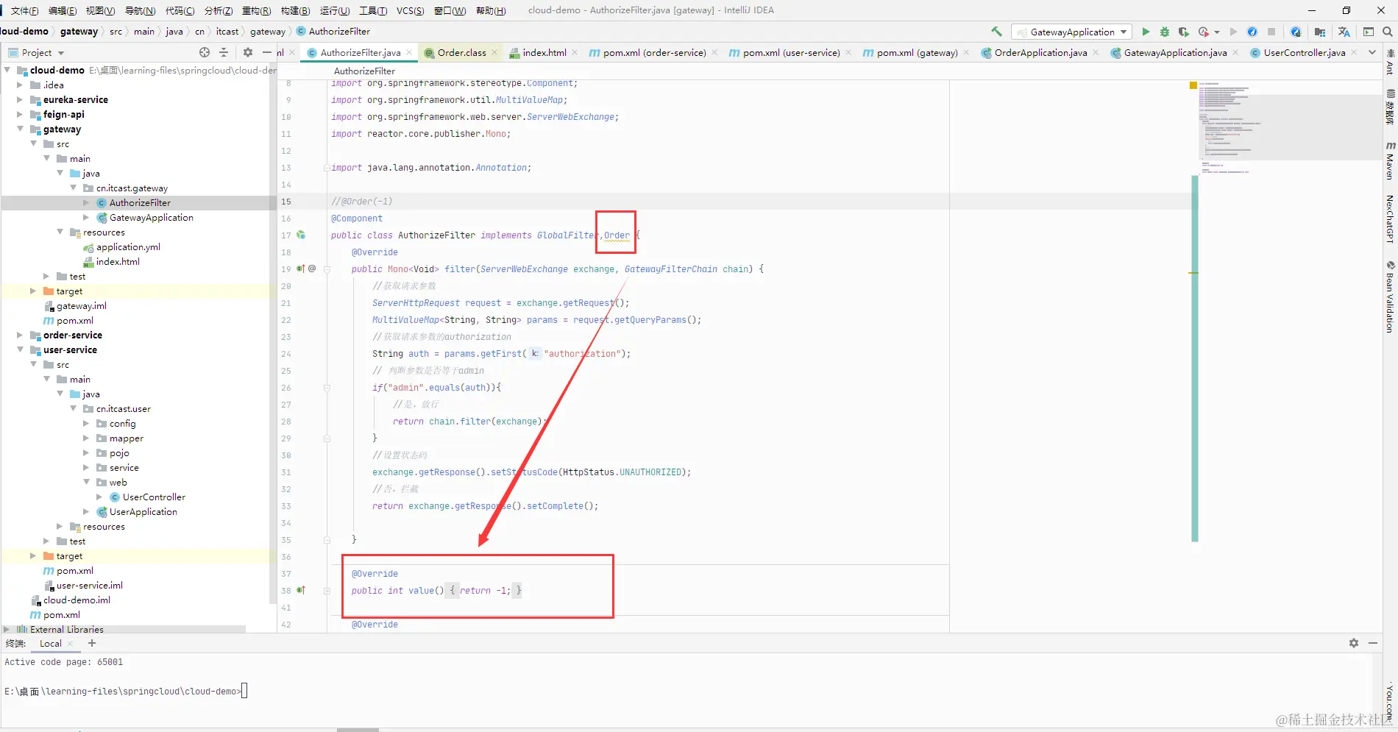Fold the value() method on line 38

pos(327,590)
